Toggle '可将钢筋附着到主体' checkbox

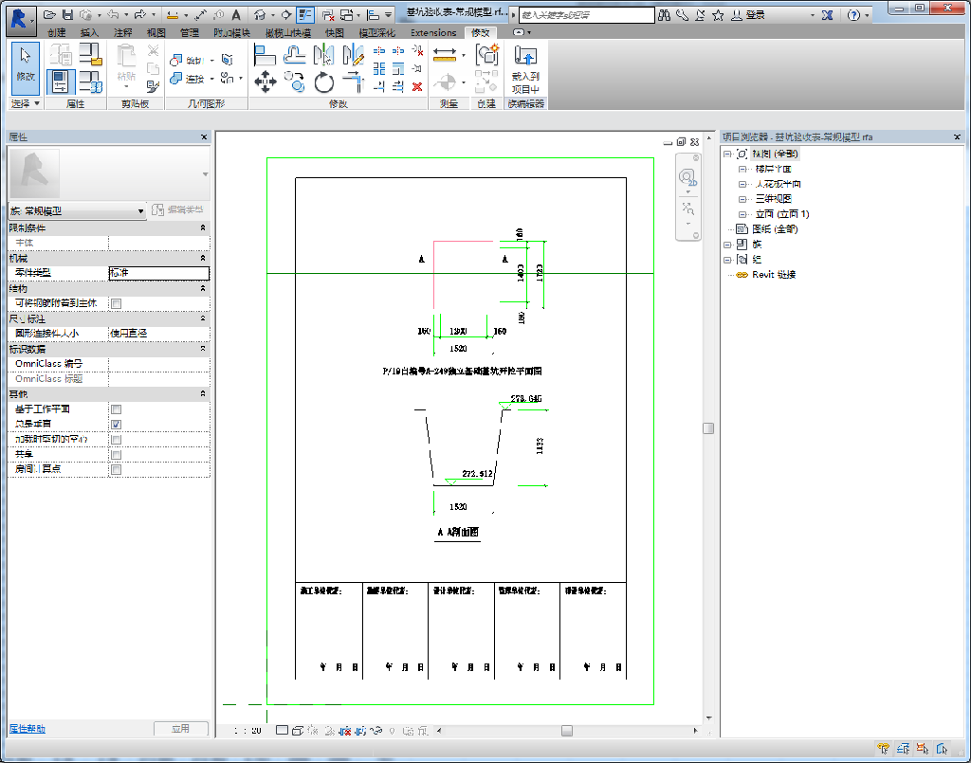click(x=116, y=303)
